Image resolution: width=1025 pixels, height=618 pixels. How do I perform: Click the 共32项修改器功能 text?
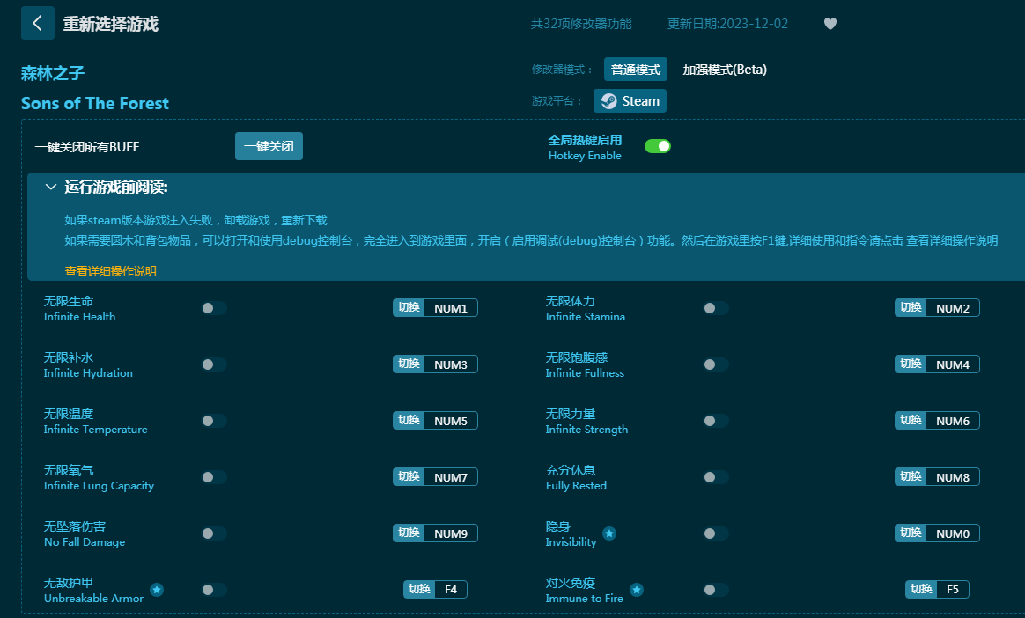tap(581, 24)
